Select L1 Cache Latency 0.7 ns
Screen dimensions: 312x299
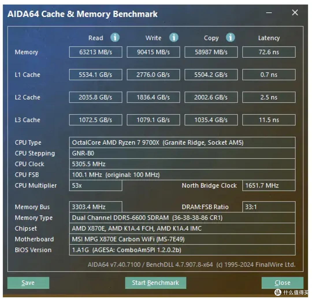tap(269, 75)
